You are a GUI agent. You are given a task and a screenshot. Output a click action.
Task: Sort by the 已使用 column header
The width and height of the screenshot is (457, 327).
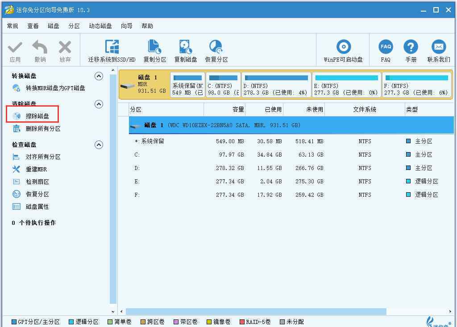click(x=264, y=110)
